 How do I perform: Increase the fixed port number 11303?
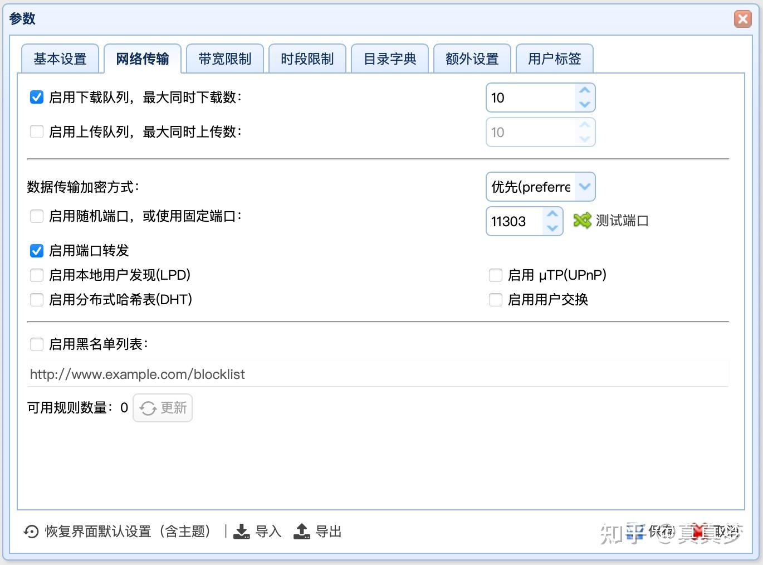pyautogui.click(x=552, y=215)
